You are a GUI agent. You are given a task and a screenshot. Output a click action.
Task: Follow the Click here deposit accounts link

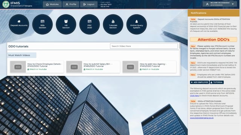click(194, 96)
